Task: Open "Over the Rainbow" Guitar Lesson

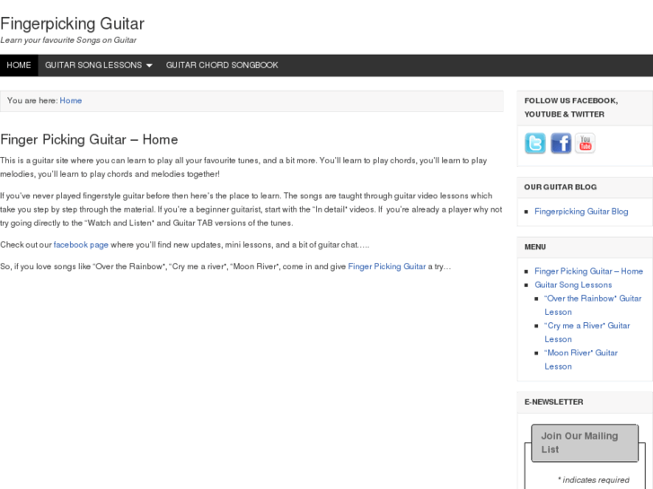Action: [593, 298]
